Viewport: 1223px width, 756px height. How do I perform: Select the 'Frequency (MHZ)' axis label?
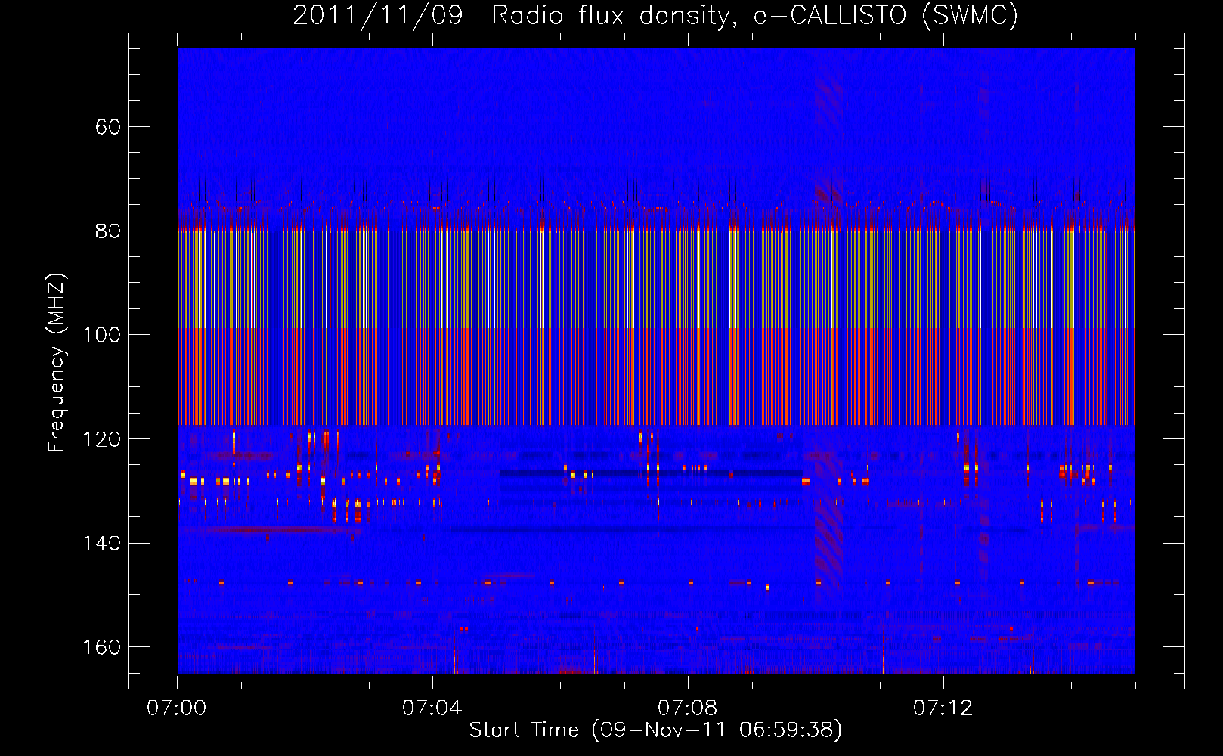(x=57, y=363)
